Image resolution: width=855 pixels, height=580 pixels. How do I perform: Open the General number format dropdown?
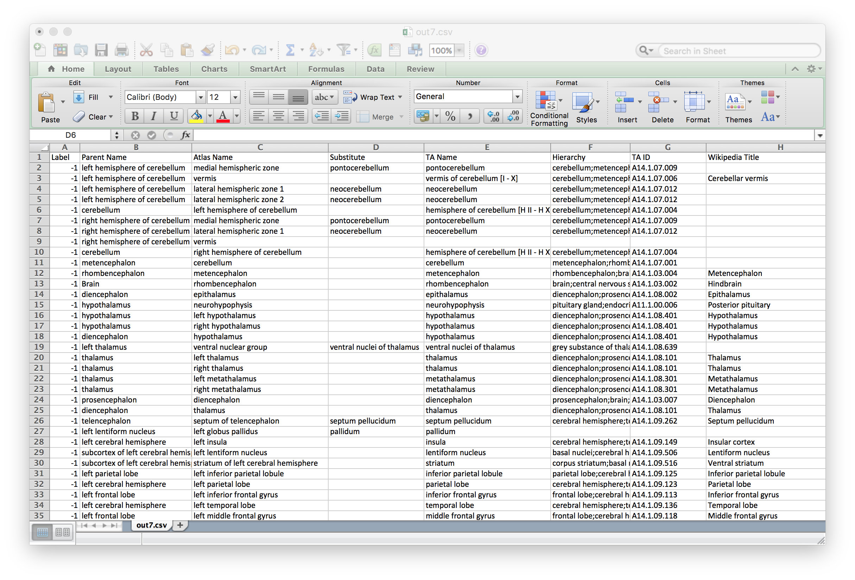pos(517,97)
